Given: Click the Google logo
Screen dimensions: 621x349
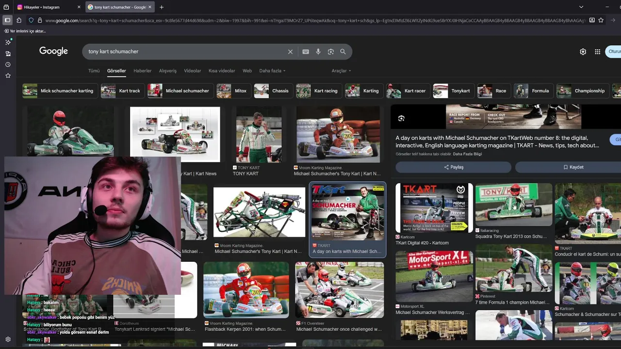Looking at the screenshot, I should [x=53, y=51].
